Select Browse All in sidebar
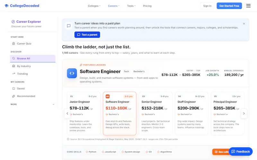The image size is (257, 160). [33, 59]
